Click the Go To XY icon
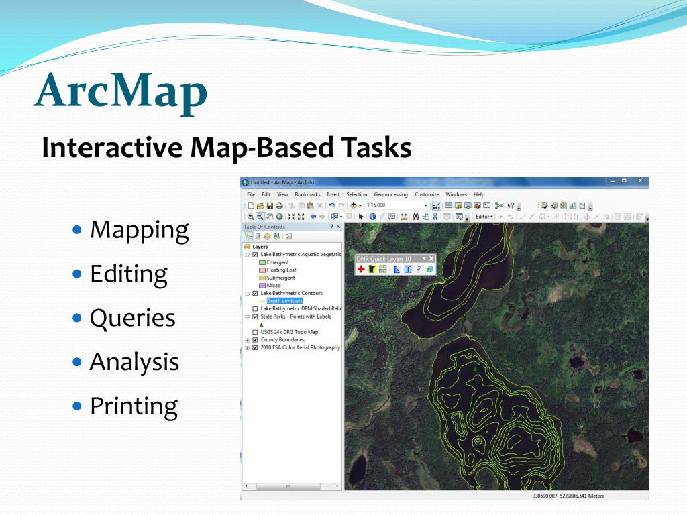 click(435, 217)
